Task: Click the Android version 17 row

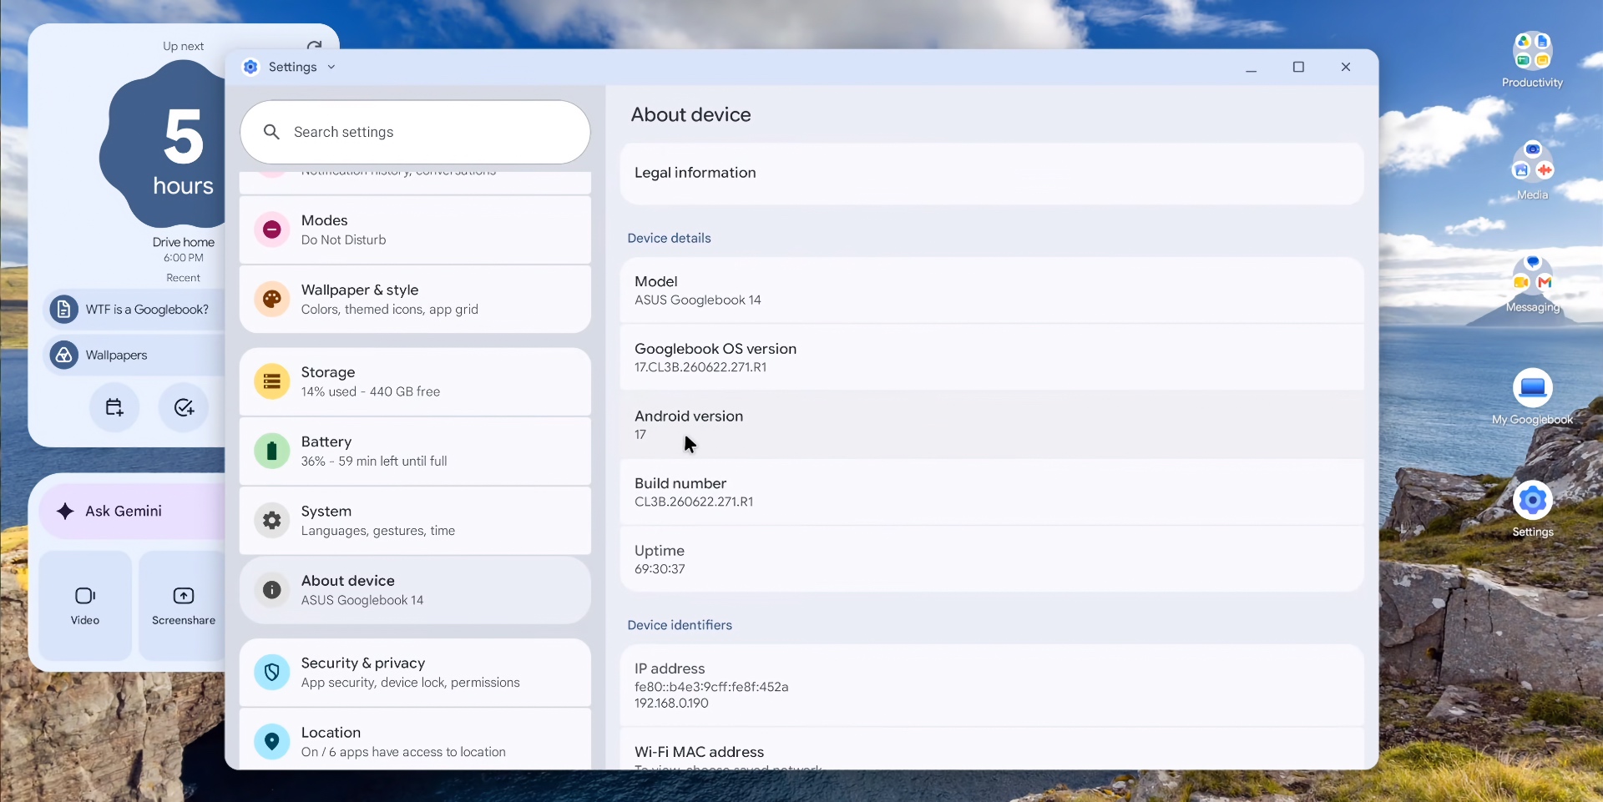Action: coord(992,425)
